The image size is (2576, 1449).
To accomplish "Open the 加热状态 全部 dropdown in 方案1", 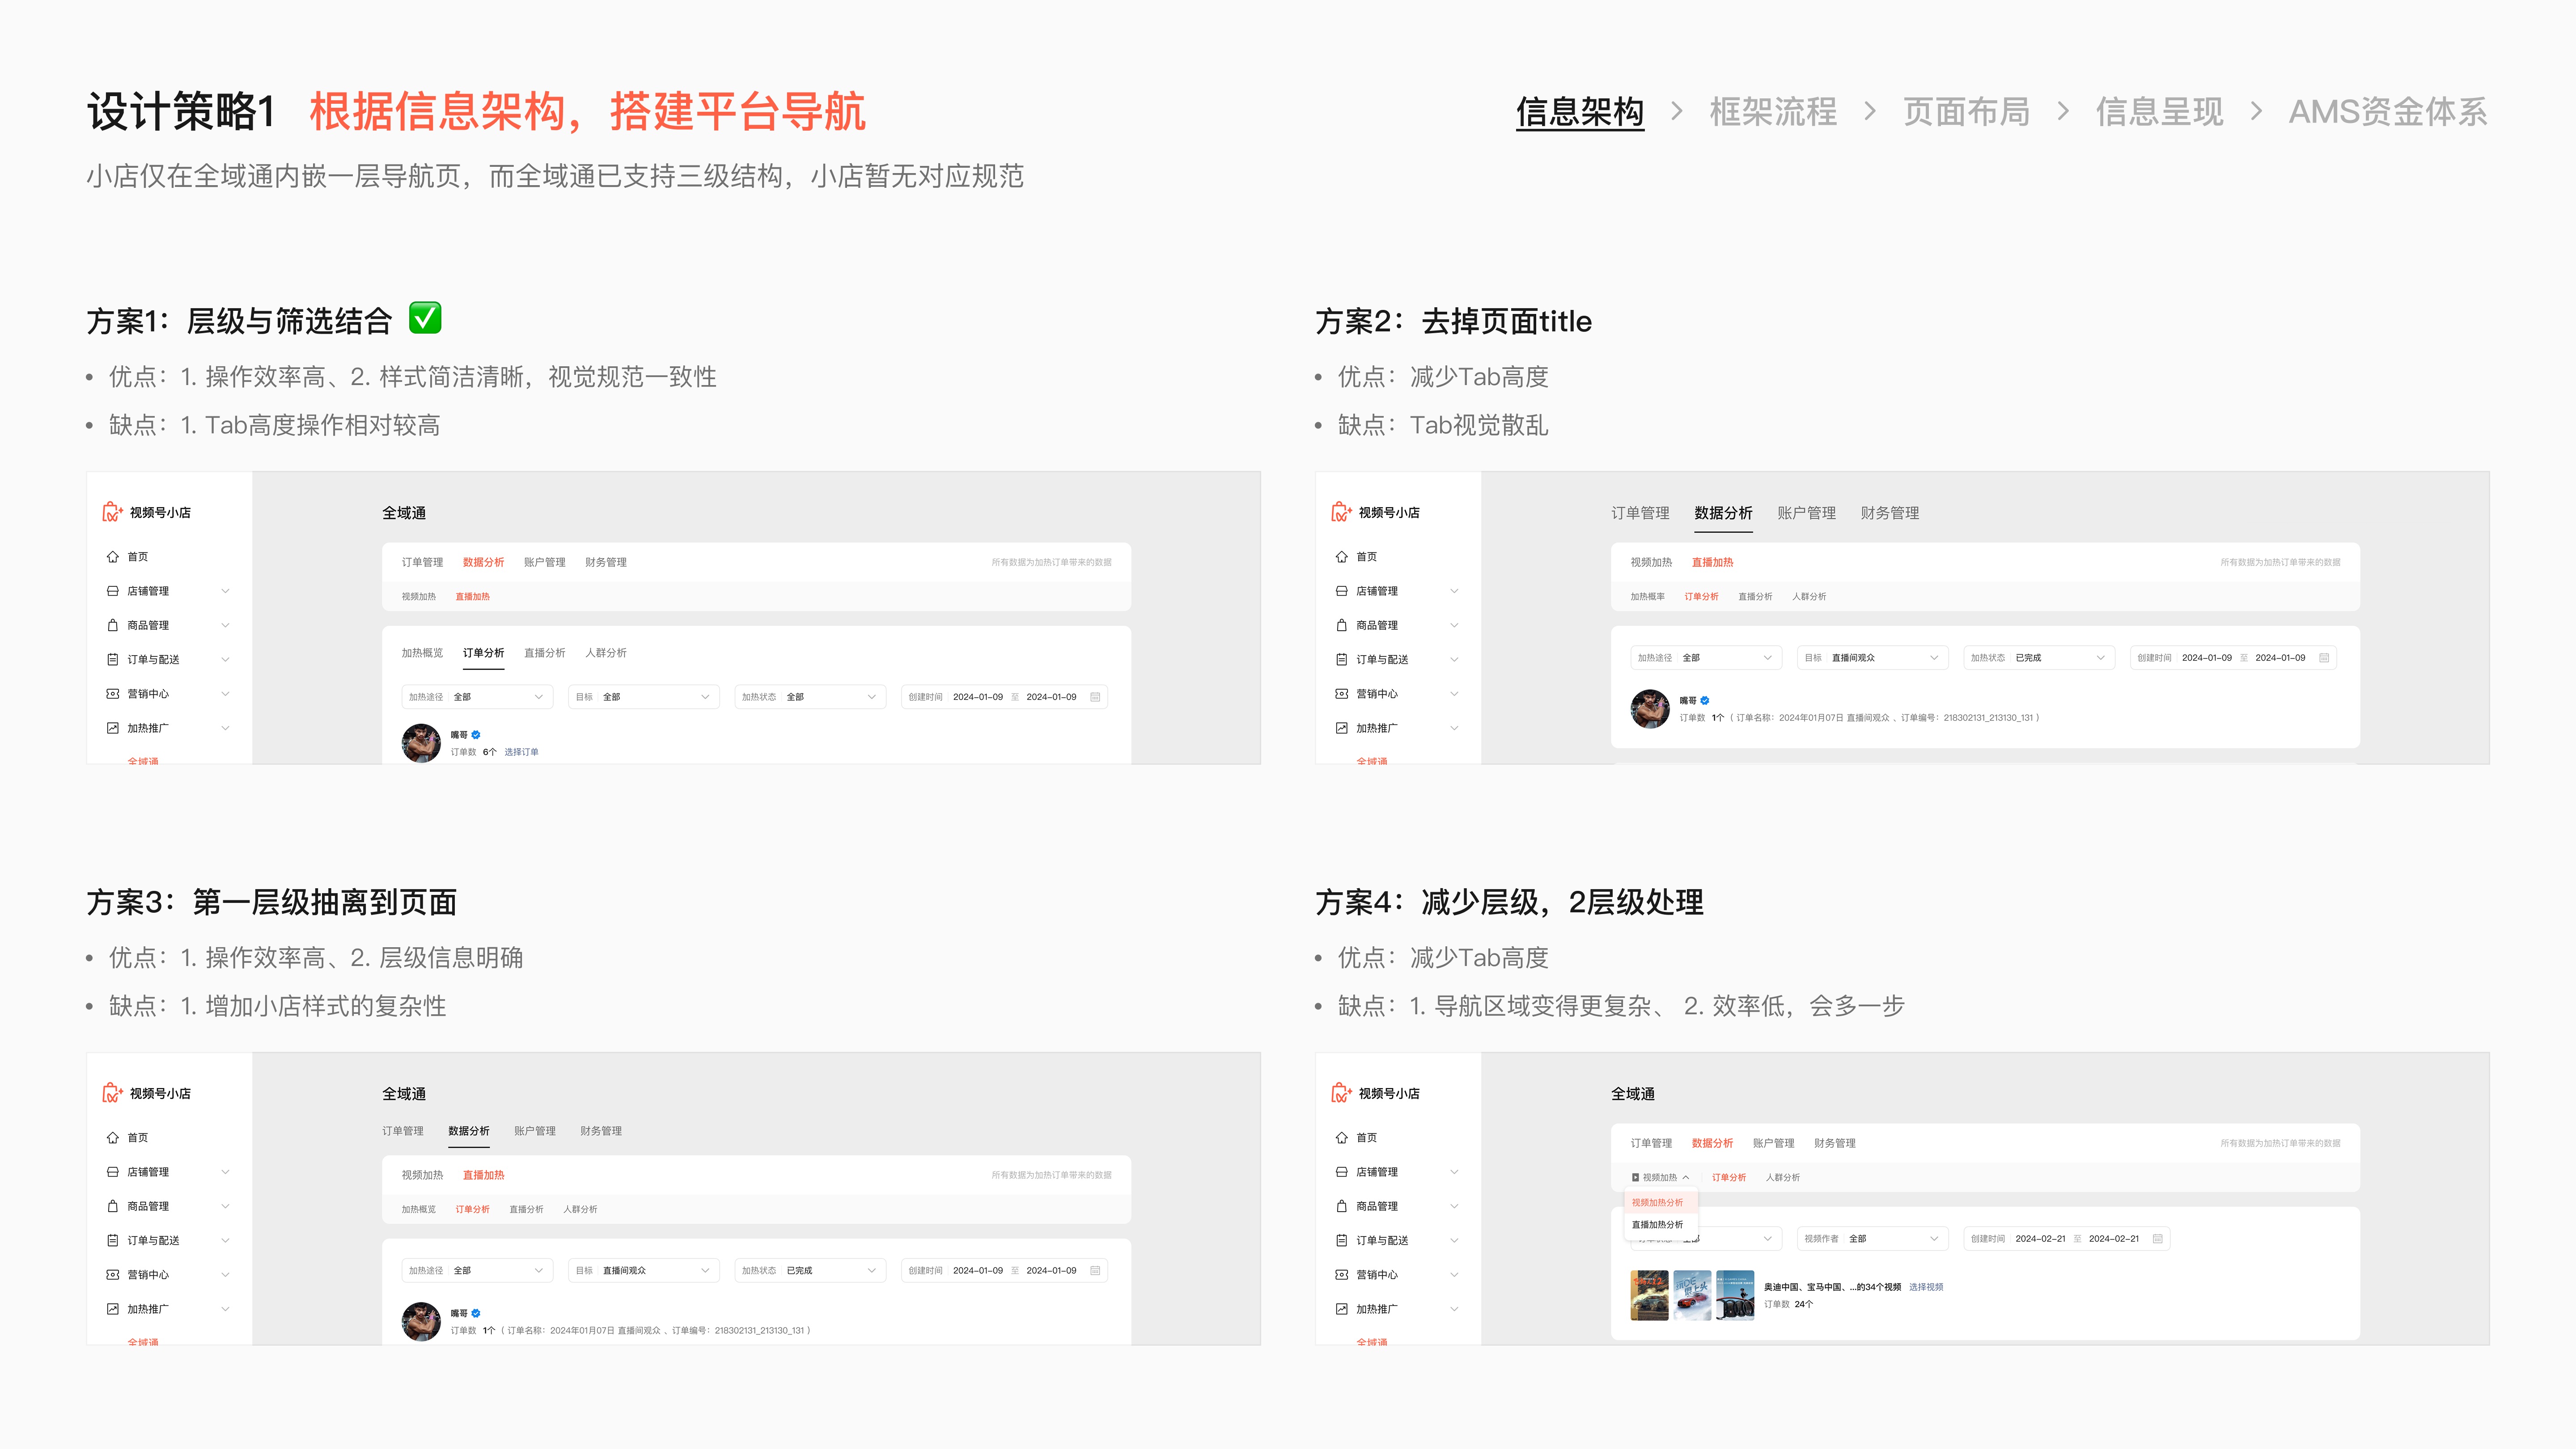I will pos(810,697).
